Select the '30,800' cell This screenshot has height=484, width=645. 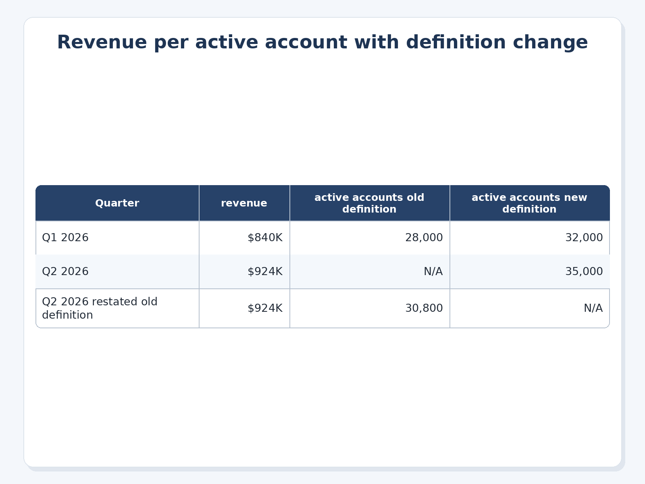[x=370, y=309]
